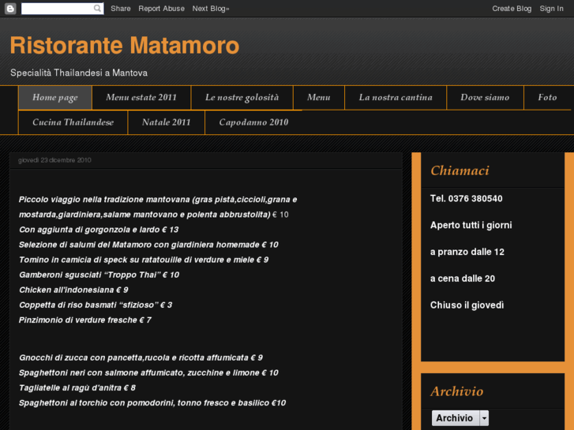Click the Blogger logo icon
The height and width of the screenshot is (430, 574).
point(10,9)
